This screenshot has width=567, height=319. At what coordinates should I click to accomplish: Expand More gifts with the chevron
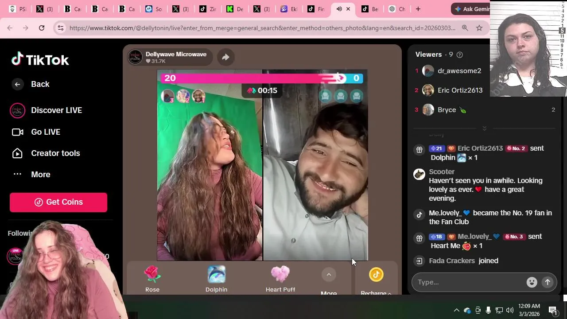pyautogui.click(x=329, y=275)
